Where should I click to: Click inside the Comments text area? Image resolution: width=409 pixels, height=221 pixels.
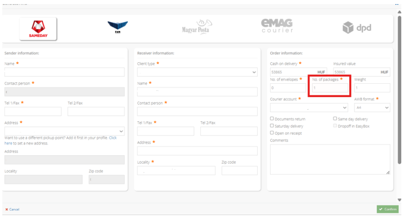pyautogui.click(x=330, y=159)
